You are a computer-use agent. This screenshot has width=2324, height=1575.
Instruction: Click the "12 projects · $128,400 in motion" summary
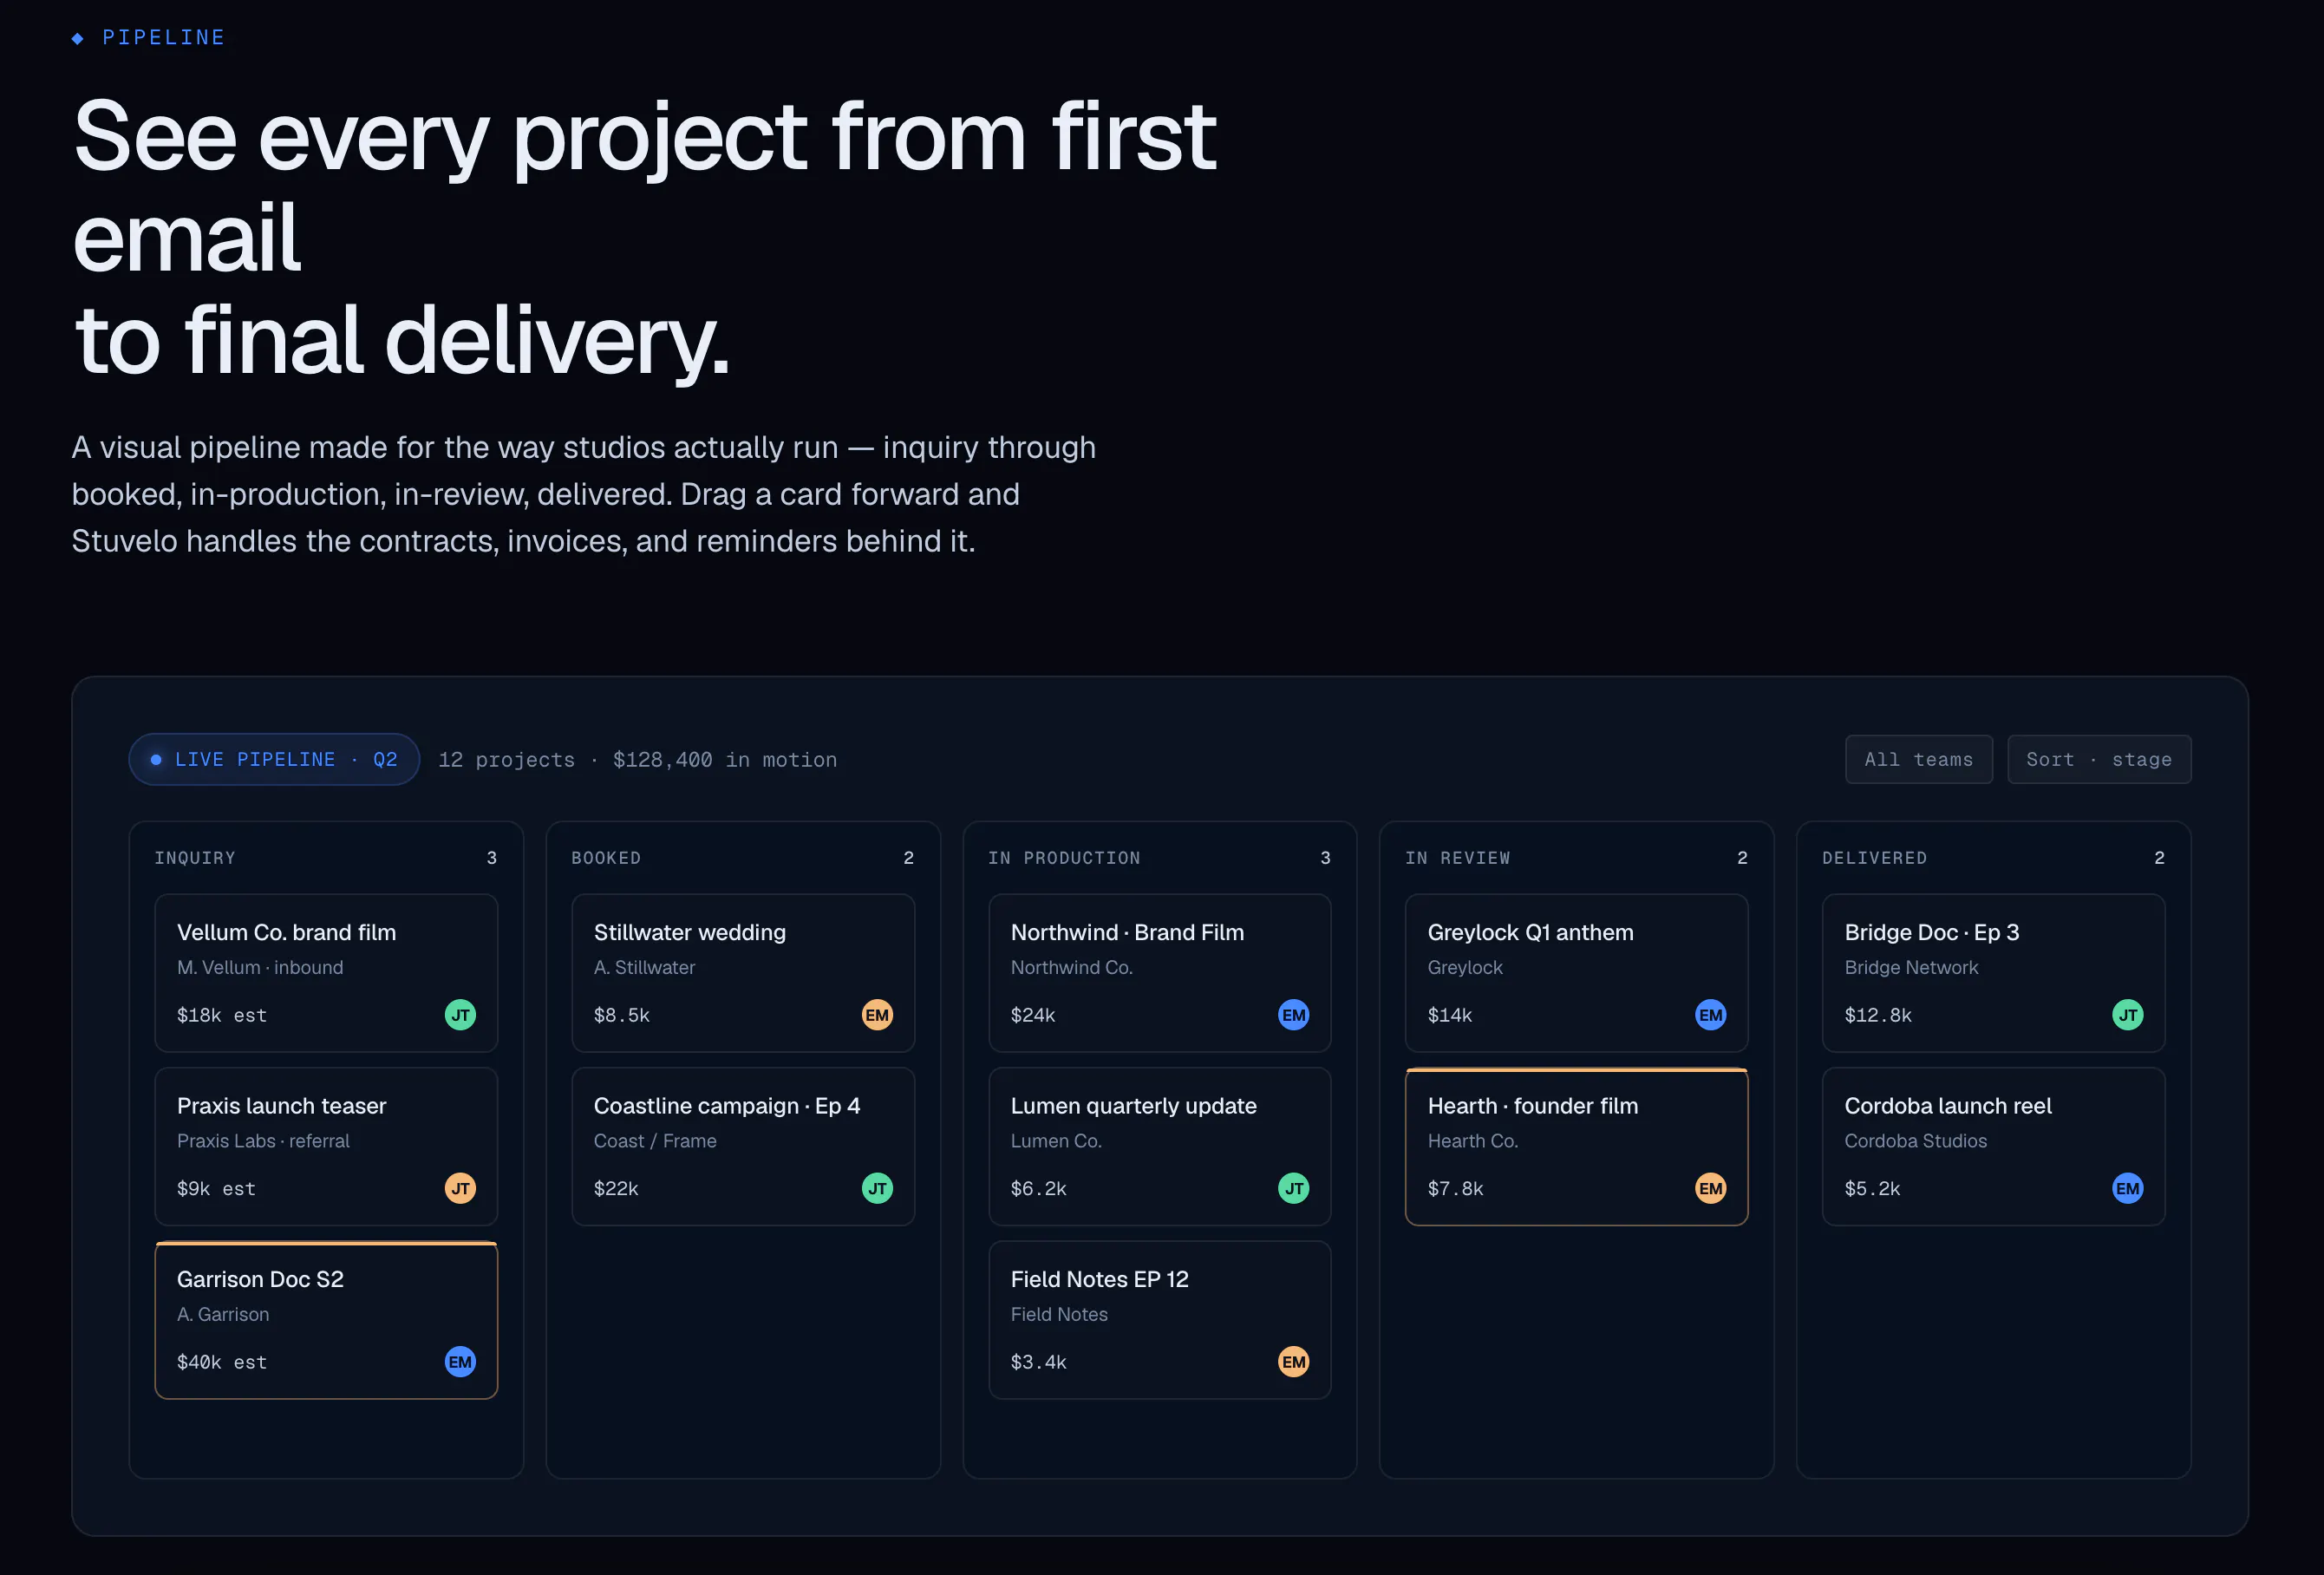638,760
